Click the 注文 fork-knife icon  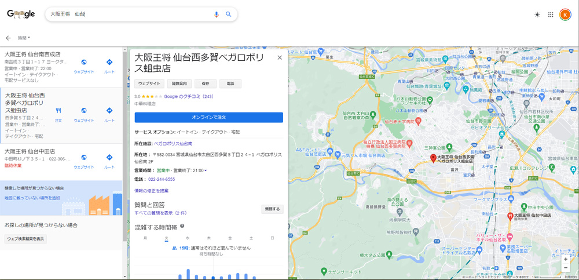tap(58, 110)
